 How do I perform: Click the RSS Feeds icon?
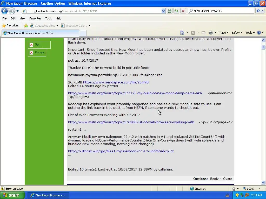193,33
